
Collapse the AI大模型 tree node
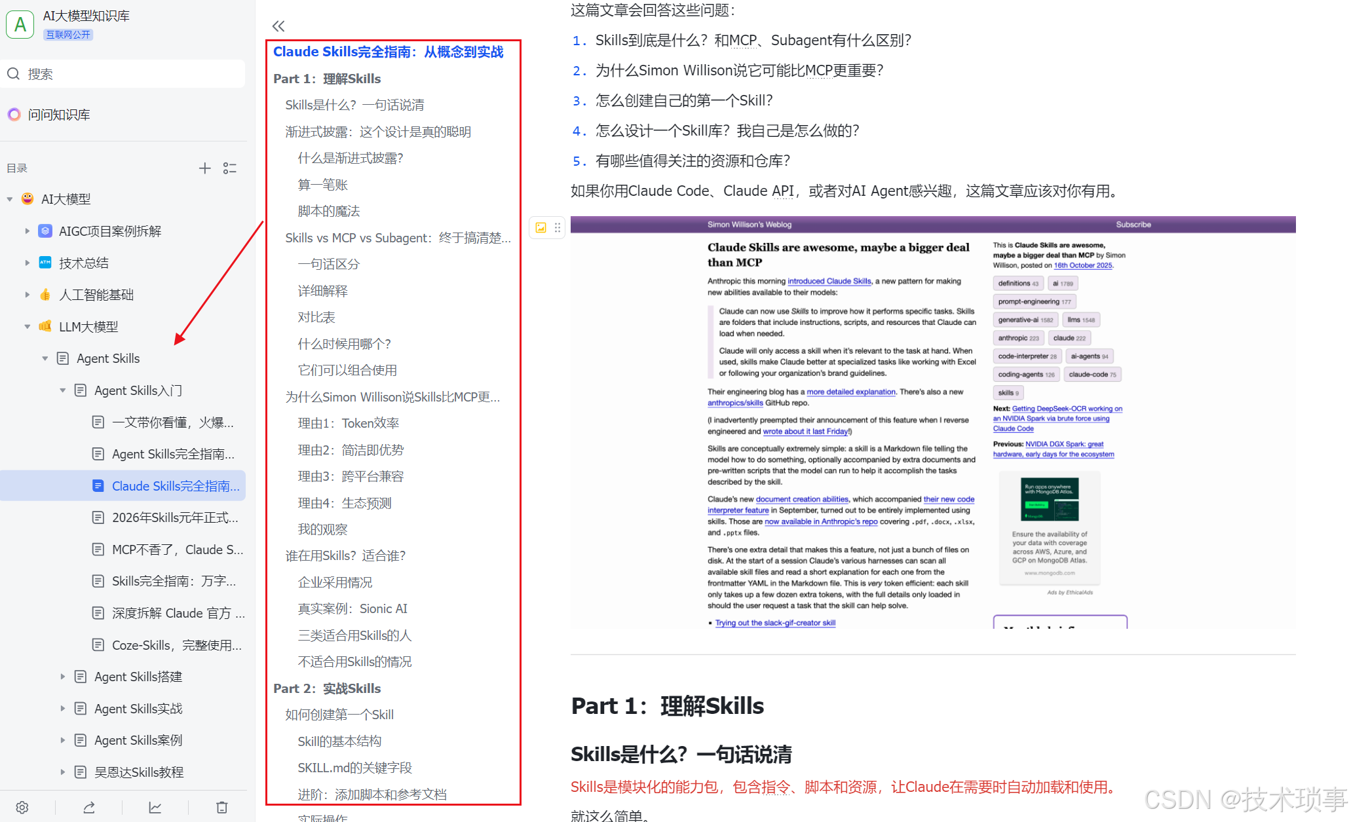click(x=9, y=199)
